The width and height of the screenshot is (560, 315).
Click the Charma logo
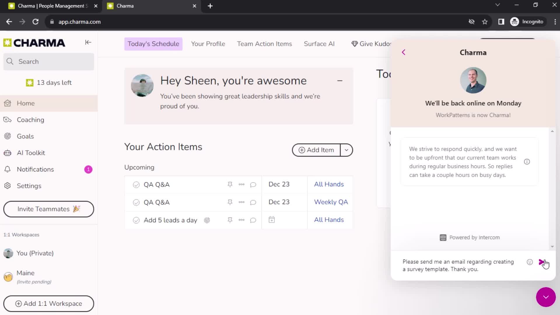click(x=34, y=43)
